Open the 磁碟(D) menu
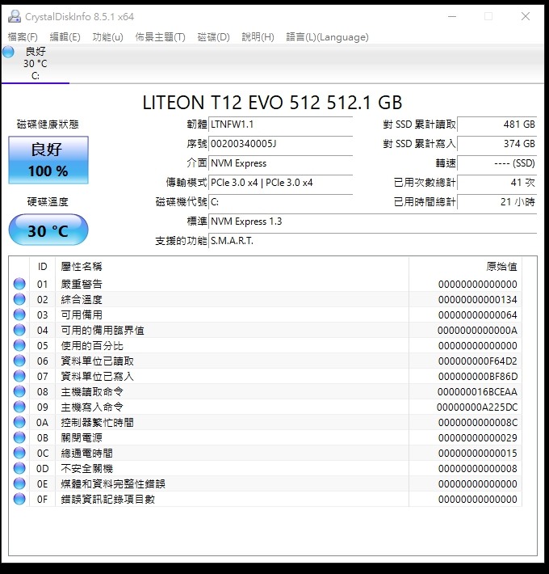This screenshot has width=549, height=574. 213,37
